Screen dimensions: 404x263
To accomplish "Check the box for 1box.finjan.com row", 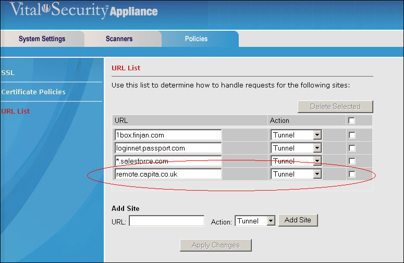I will pyautogui.click(x=352, y=135).
